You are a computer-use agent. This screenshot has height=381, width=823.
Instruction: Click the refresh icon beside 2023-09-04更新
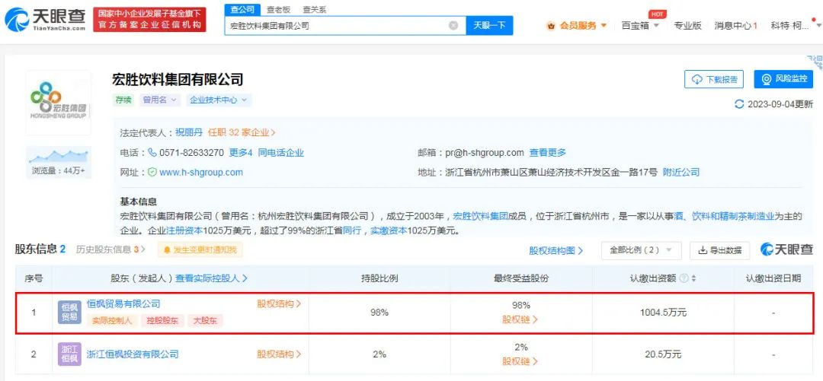(x=738, y=104)
